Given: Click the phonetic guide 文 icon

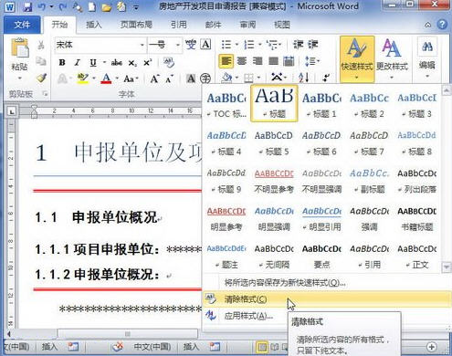Looking at the screenshot, I should click(191, 45).
